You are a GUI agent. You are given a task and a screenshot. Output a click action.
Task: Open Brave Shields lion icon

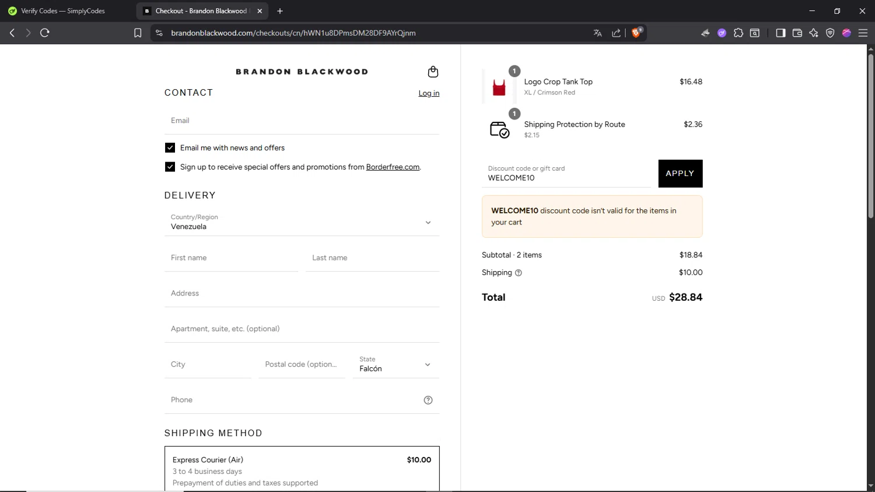(x=636, y=33)
